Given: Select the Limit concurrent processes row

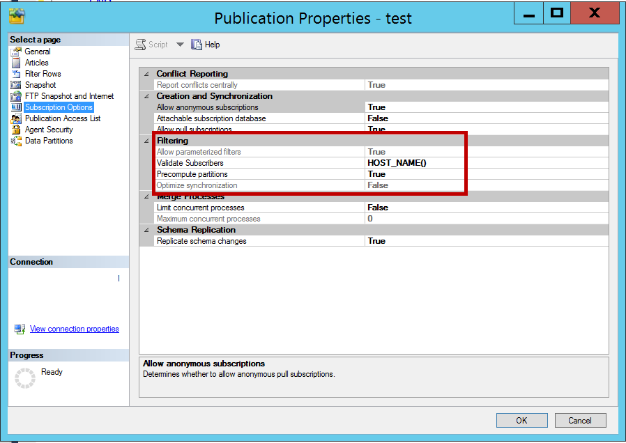Looking at the screenshot, I should pos(381,208).
